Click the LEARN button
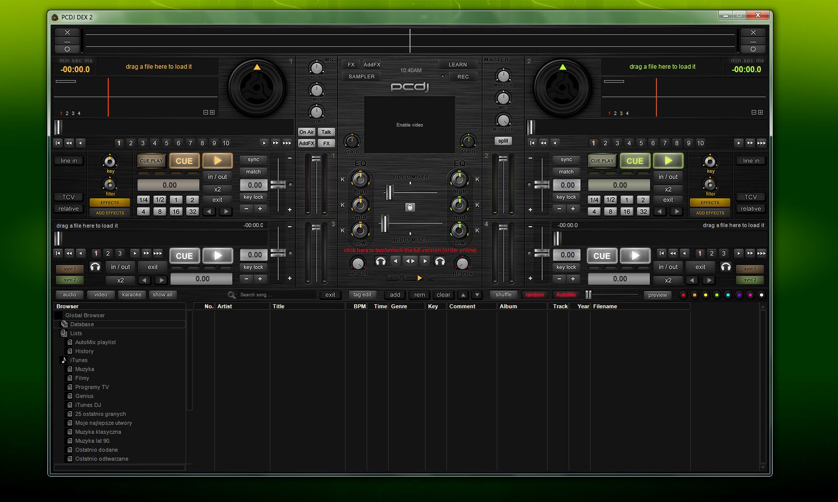The height and width of the screenshot is (502, 838). point(458,65)
